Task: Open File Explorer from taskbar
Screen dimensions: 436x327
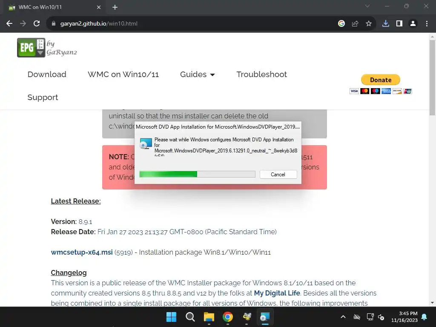Action: click(209, 317)
